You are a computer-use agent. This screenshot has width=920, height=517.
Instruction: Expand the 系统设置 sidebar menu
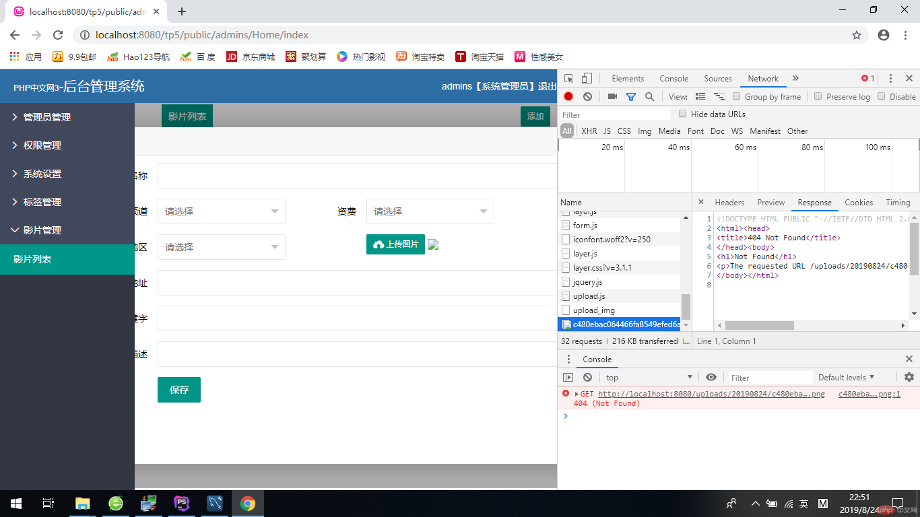click(x=67, y=174)
